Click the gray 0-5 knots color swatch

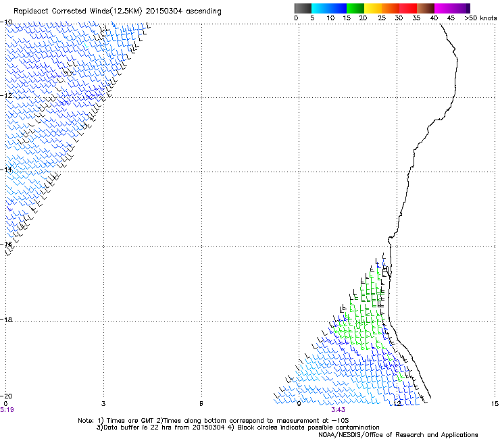[303, 8]
